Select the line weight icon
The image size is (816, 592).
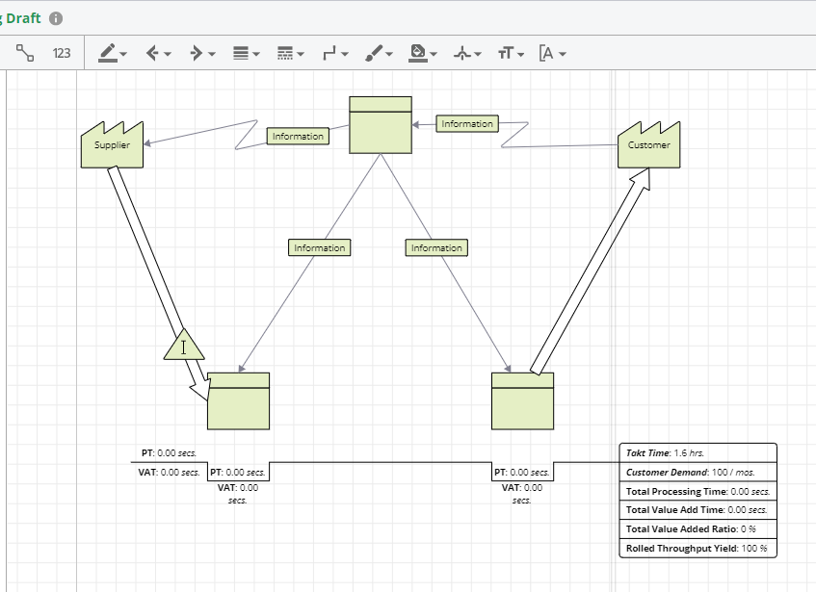(x=240, y=53)
